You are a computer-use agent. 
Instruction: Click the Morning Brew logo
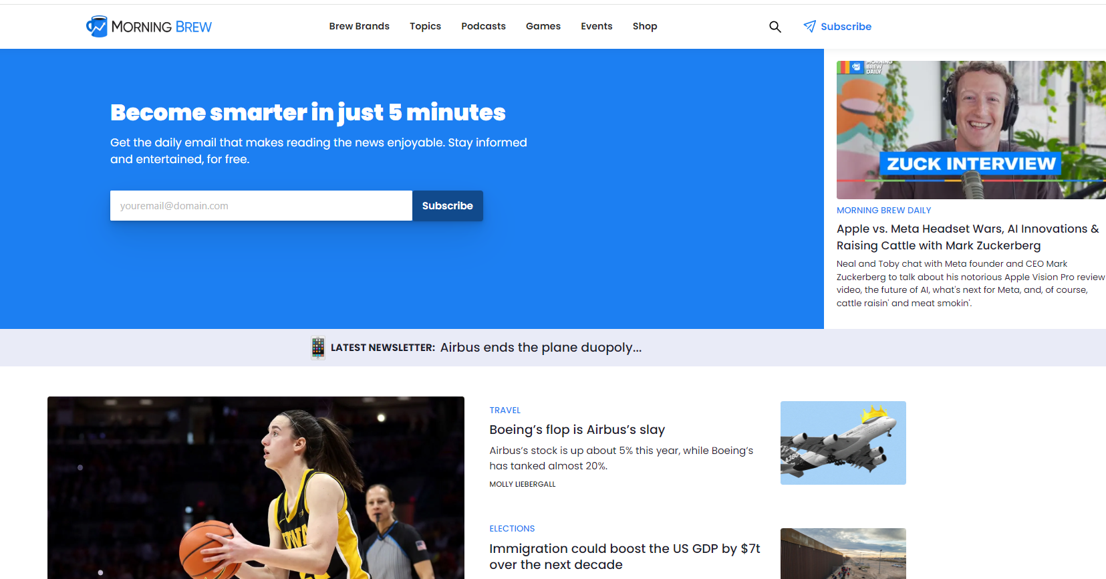148,27
